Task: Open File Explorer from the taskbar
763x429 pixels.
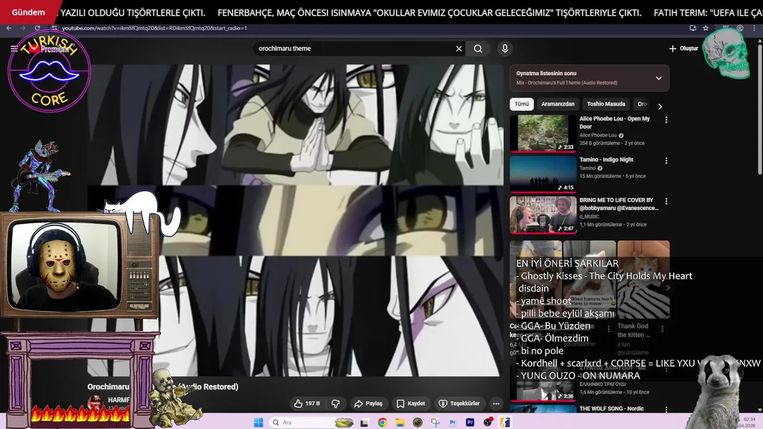Action: [x=400, y=422]
